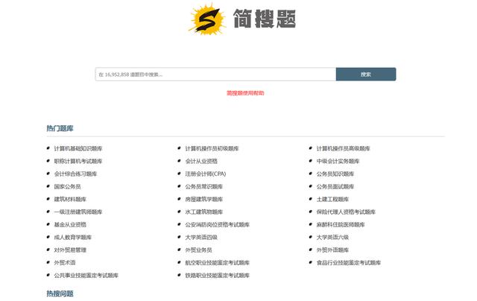Click the search input field
Screen dimensions: 477x301
(x=215, y=75)
